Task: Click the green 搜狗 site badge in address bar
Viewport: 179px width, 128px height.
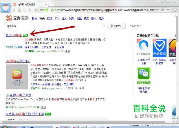Action: click(x=44, y=10)
